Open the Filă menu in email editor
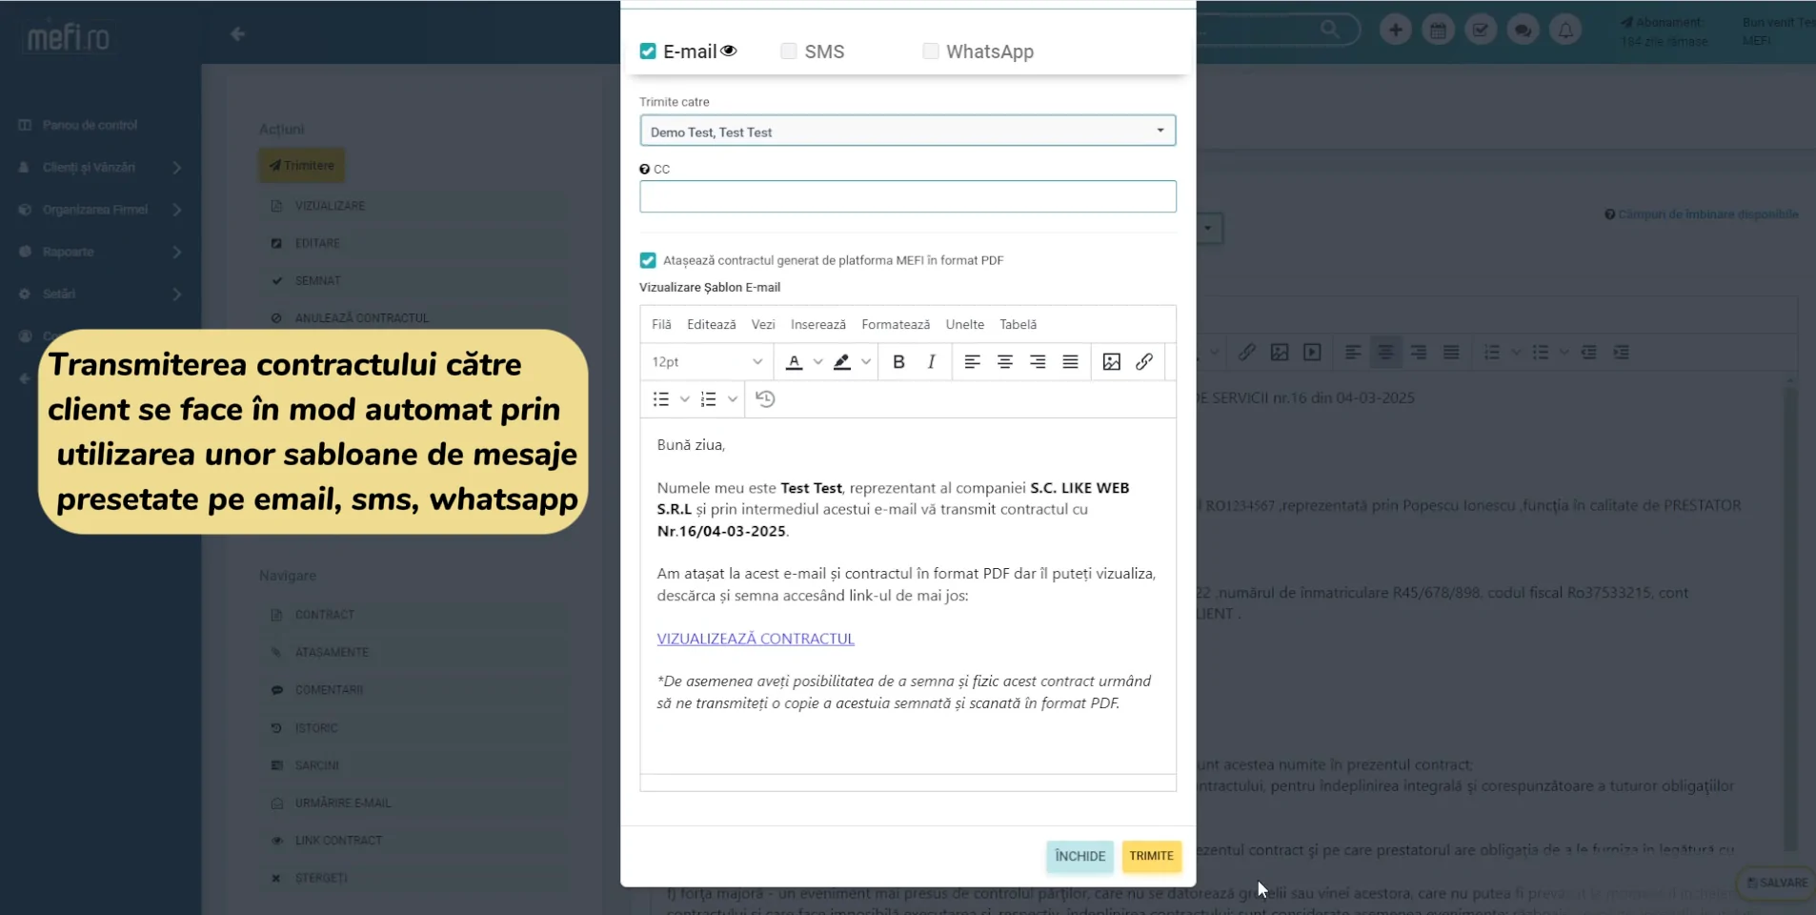The image size is (1816, 915). [x=661, y=324]
